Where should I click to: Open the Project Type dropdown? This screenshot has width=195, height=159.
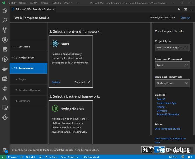[172, 47]
